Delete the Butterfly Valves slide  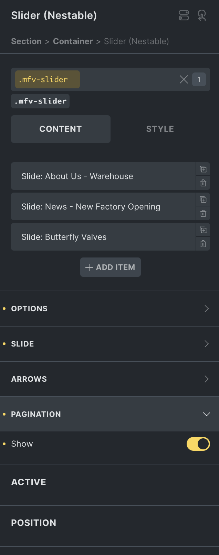pos(203,244)
